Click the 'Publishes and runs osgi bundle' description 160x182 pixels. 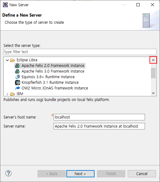click(x=57, y=100)
